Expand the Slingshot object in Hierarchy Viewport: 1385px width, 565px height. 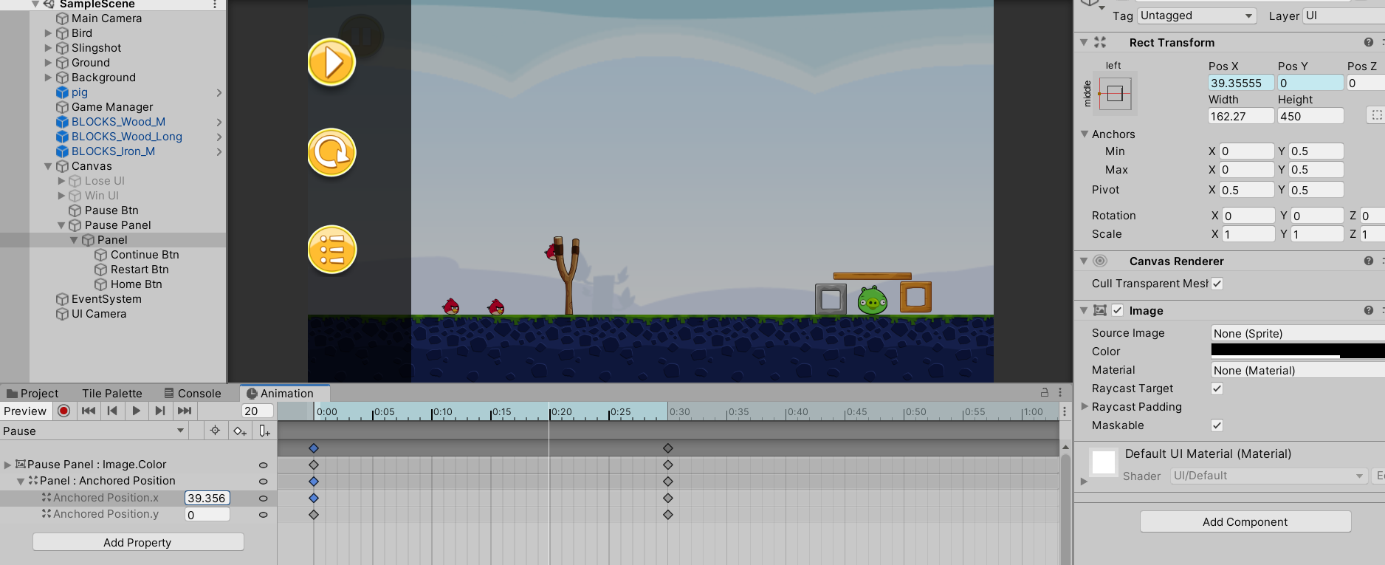(x=48, y=48)
